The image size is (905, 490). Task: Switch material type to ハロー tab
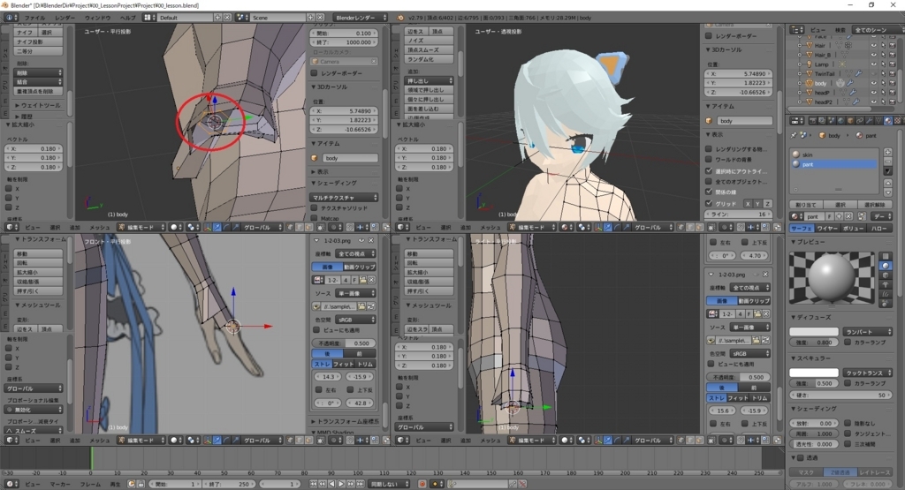coord(879,229)
